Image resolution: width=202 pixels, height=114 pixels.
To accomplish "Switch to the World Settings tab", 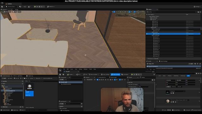I will [x=163, y=61].
